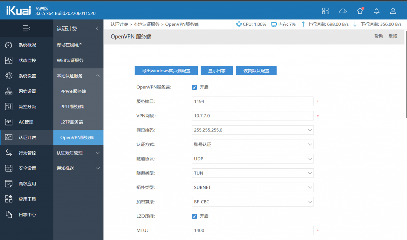Open the 帮助 help link
The width and height of the screenshot is (407, 240).
[379, 36]
